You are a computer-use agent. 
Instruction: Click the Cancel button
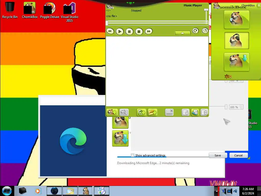(x=238, y=155)
